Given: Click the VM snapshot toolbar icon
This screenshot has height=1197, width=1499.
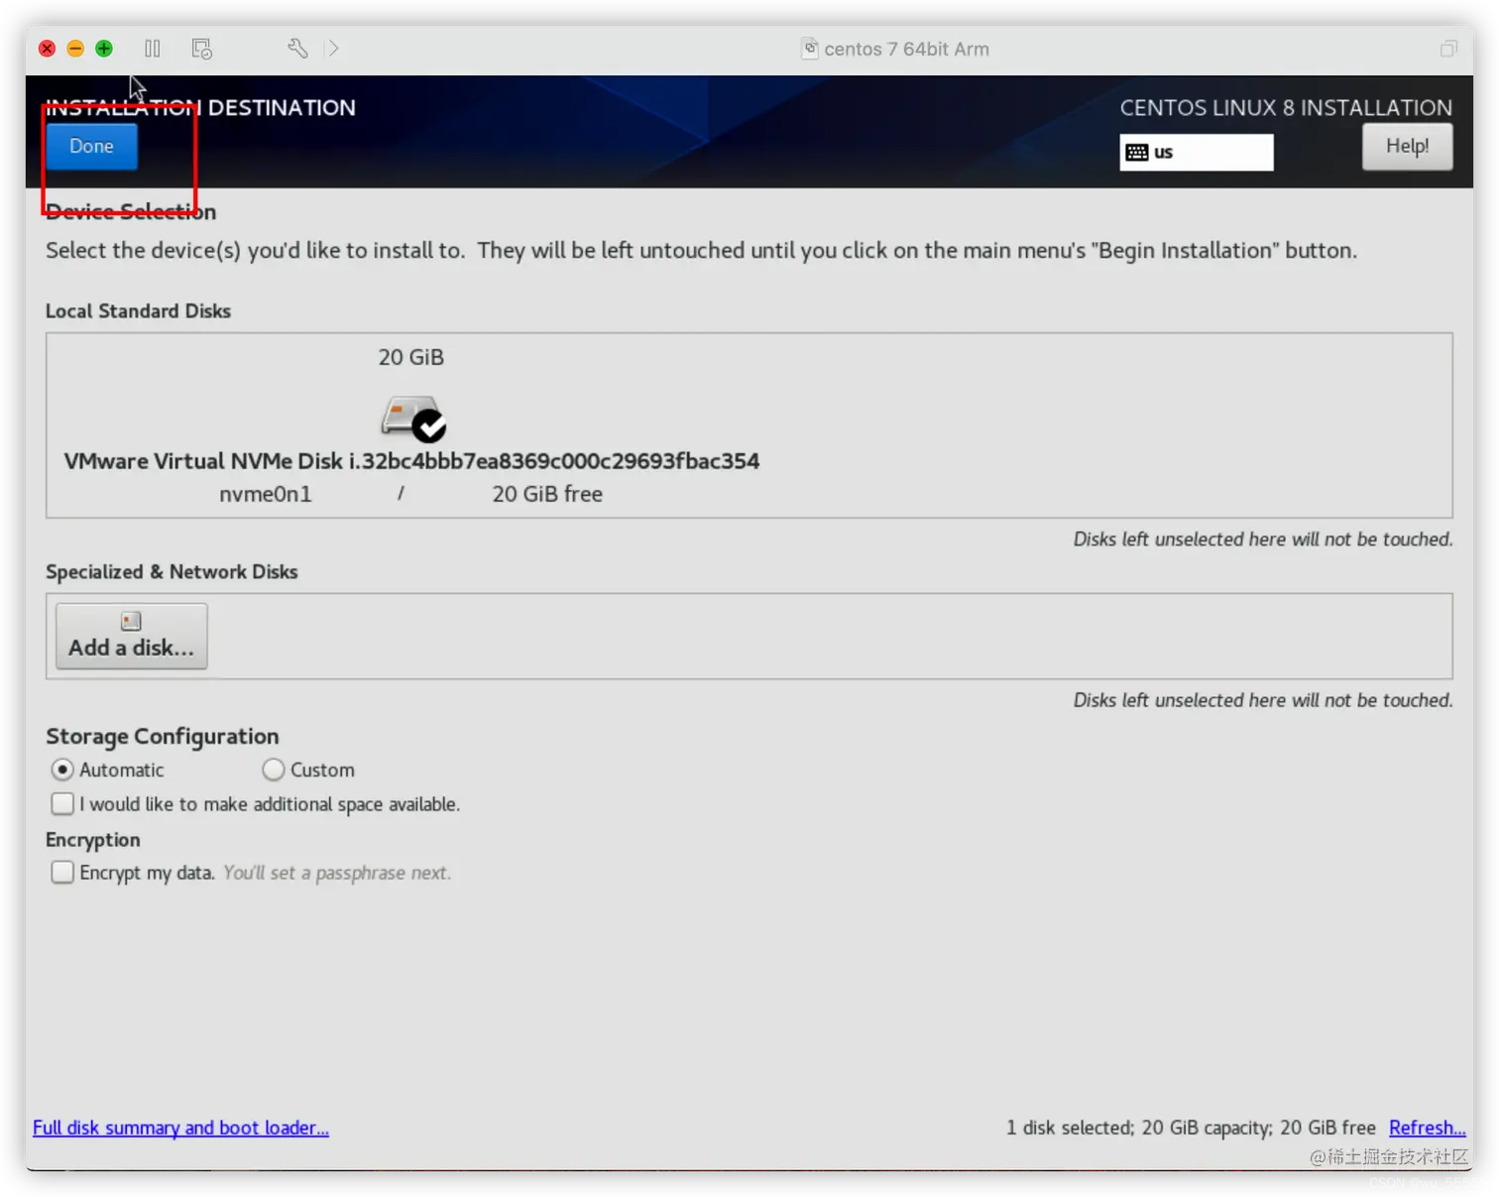Looking at the screenshot, I should pyautogui.click(x=201, y=49).
